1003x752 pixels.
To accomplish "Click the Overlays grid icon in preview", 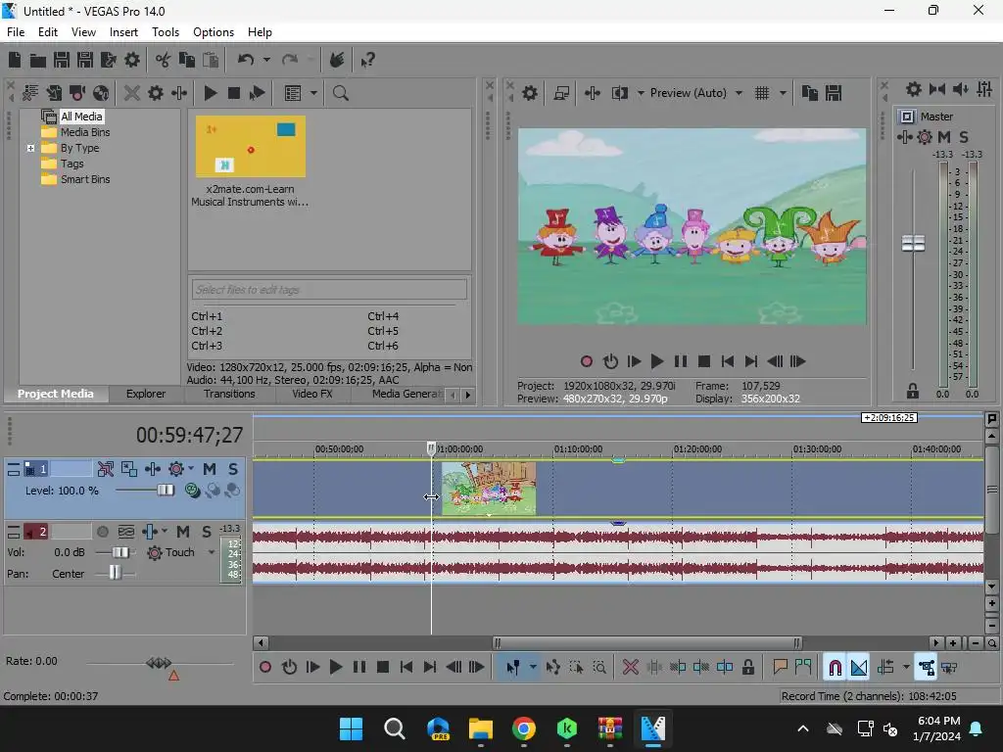I will [762, 93].
